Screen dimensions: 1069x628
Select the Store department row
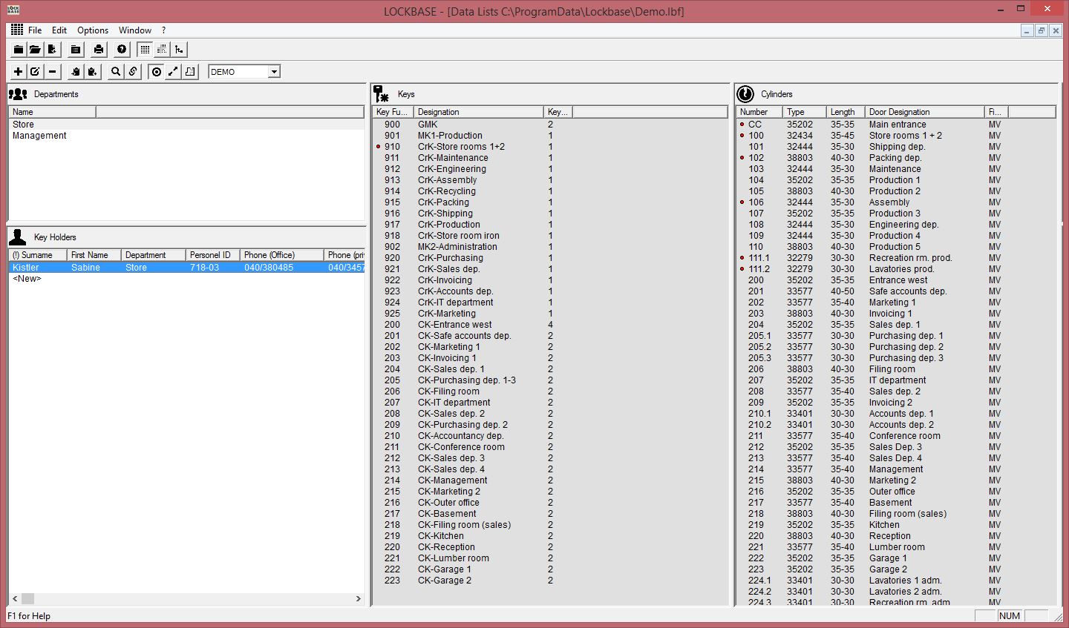[x=186, y=125]
